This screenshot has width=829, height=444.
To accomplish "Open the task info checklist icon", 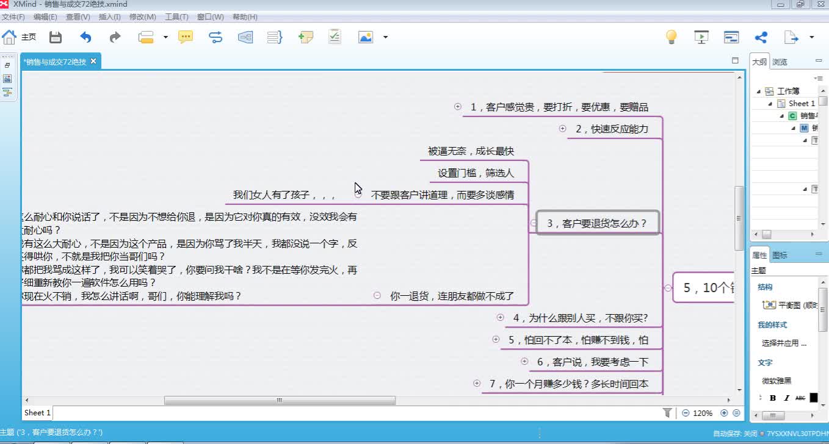I will pos(335,37).
